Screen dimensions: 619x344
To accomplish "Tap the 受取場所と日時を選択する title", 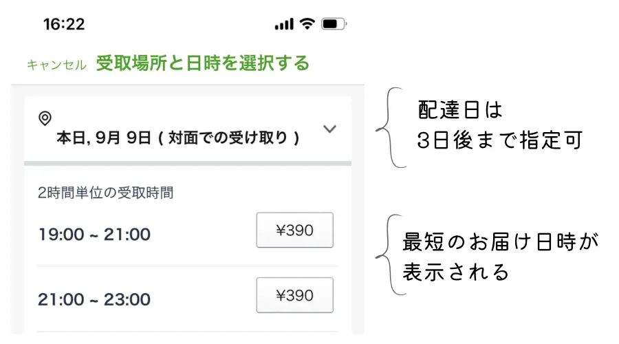I will 203,63.
